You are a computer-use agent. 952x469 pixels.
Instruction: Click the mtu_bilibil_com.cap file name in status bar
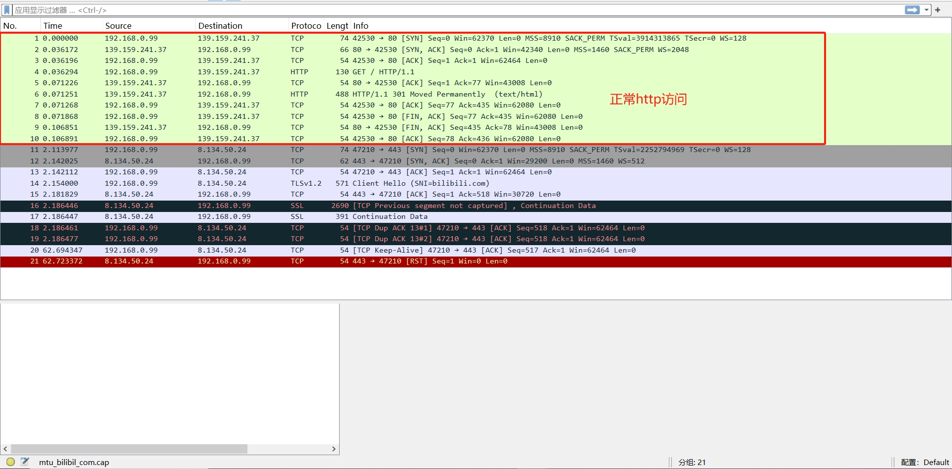(x=74, y=462)
